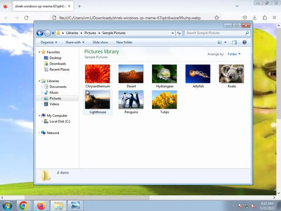Open the Organize menu
This screenshot has height=211, width=281.
point(49,42)
